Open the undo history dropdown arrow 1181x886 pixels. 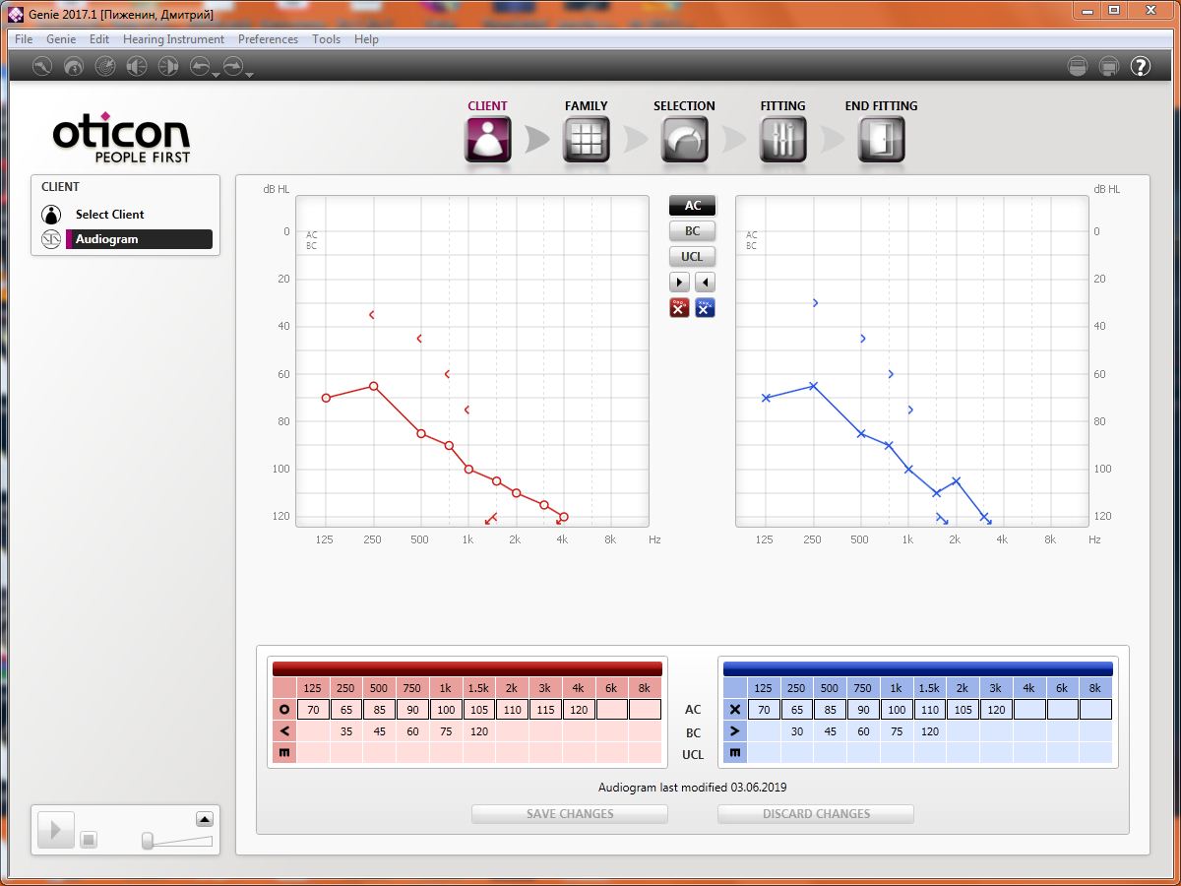[216, 75]
